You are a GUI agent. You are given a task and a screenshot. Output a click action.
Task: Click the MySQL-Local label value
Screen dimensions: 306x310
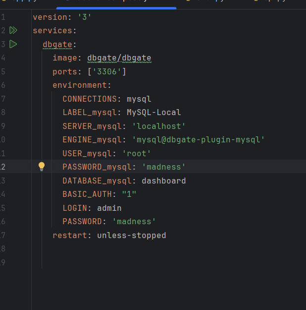click(153, 113)
